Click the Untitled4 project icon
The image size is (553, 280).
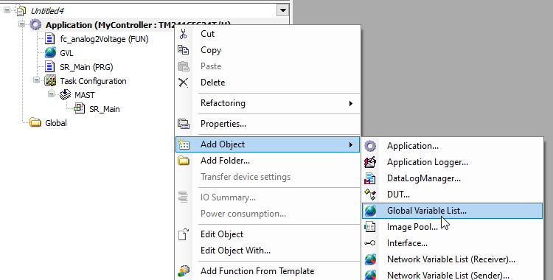coord(21,11)
